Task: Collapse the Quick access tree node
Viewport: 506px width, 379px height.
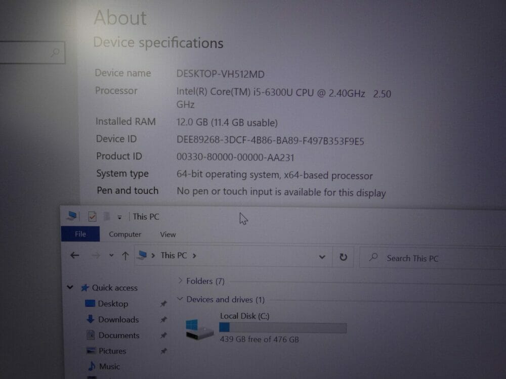Action: [70, 287]
